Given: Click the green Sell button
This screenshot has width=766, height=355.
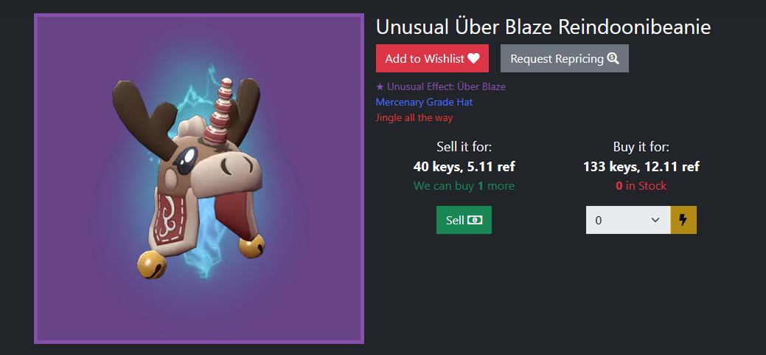Looking at the screenshot, I should pyautogui.click(x=464, y=220).
